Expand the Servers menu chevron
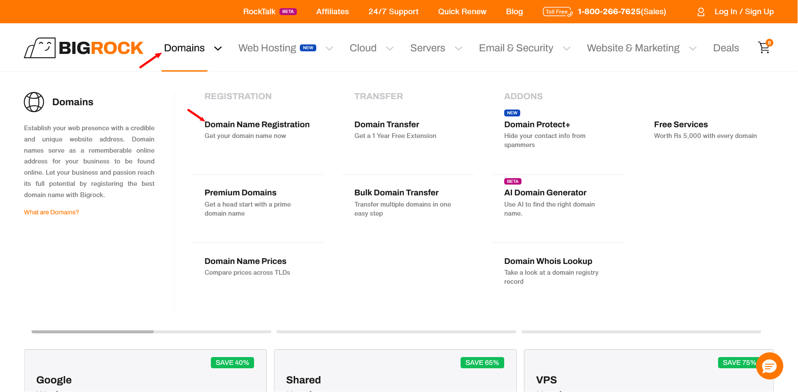 [458, 48]
